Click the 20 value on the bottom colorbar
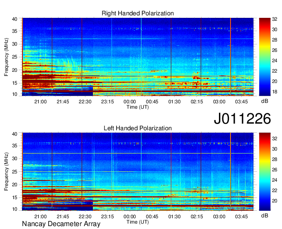The image size is (282, 229). click(275, 201)
